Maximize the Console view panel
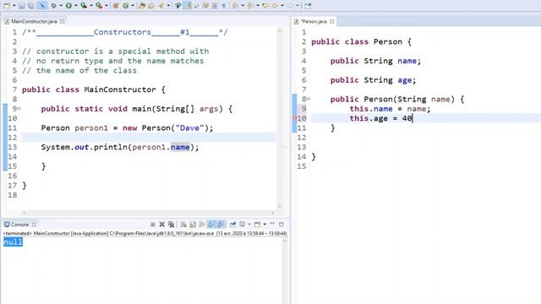The image size is (541, 304). coord(281,225)
